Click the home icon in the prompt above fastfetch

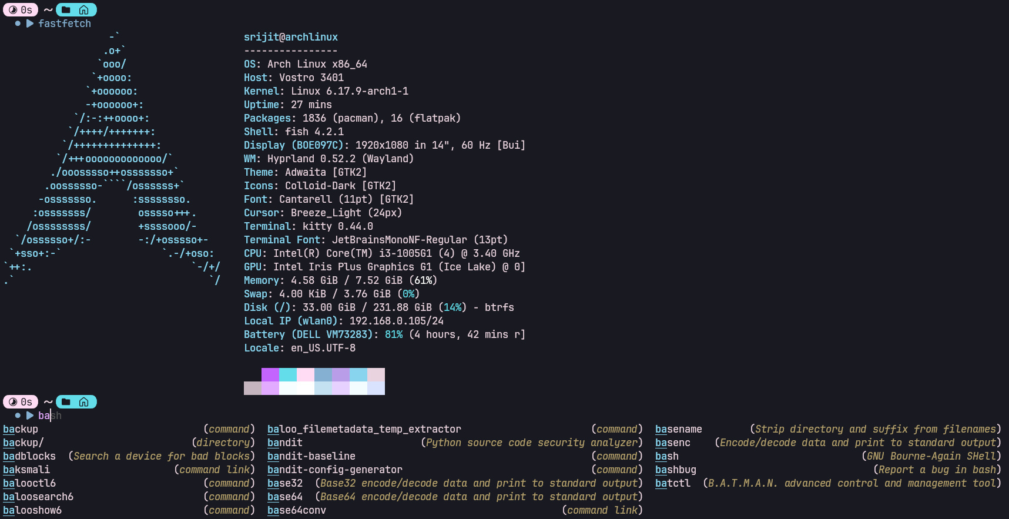point(84,10)
